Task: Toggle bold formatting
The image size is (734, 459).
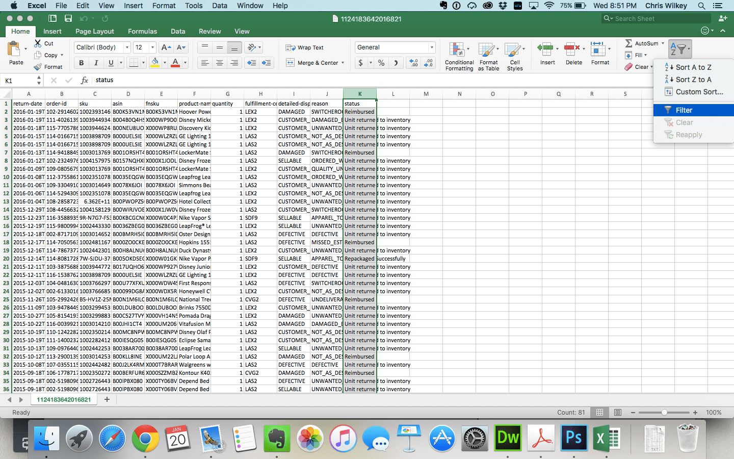Action: coord(81,63)
